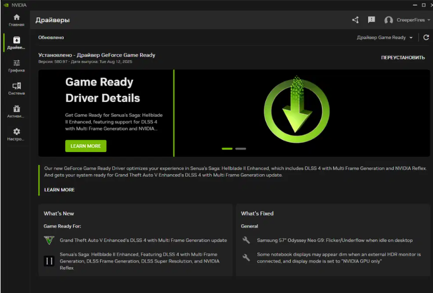Click the Senua's Saga Hellblade II icon
Screen dimensions: 433x293
[x=49, y=261]
